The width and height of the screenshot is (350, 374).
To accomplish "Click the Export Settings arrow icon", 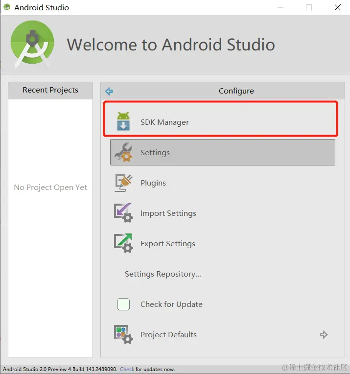I will (123, 243).
